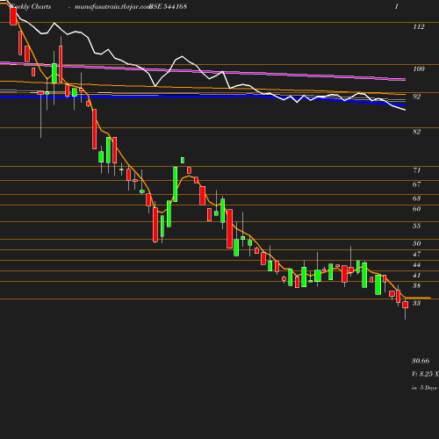Click the 63 price axis label
The image size is (439, 439).
416,198
